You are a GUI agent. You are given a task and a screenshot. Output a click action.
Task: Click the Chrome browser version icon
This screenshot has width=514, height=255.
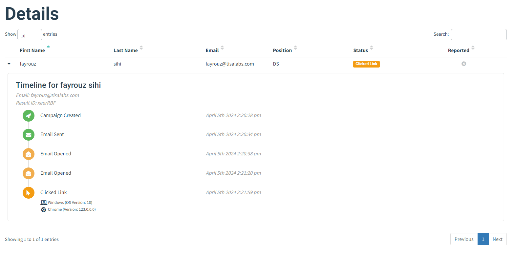click(x=44, y=209)
